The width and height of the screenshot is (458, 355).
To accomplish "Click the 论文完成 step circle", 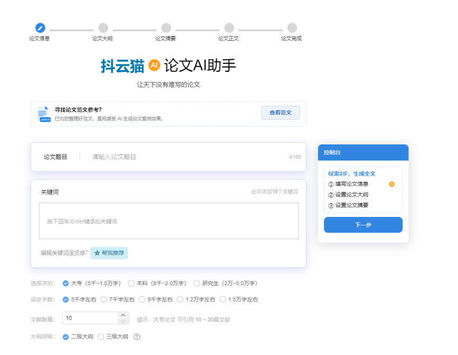I will (x=292, y=28).
